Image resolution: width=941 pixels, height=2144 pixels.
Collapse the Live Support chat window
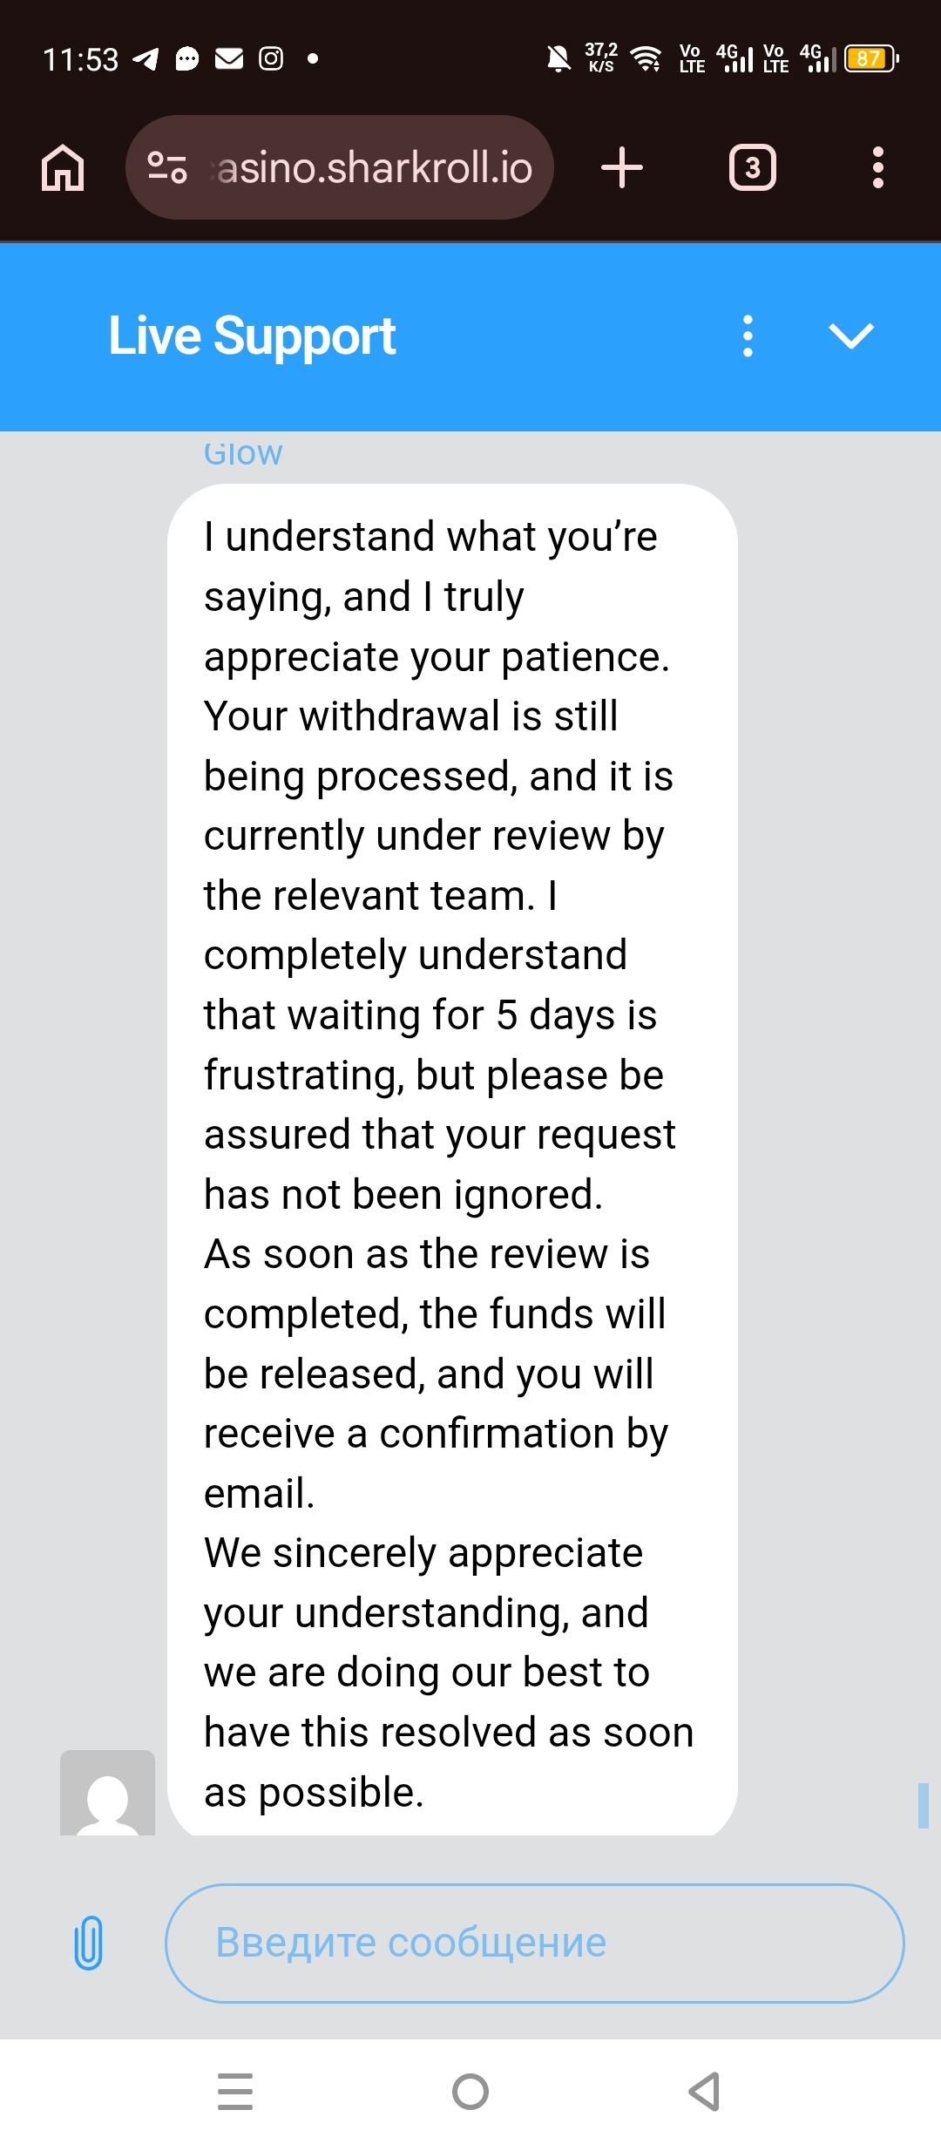click(851, 336)
